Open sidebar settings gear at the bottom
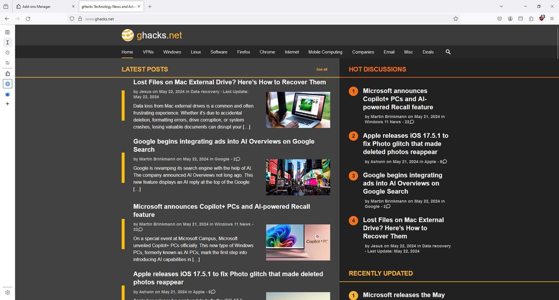The height and width of the screenshot is (300, 559). coord(7,293)
